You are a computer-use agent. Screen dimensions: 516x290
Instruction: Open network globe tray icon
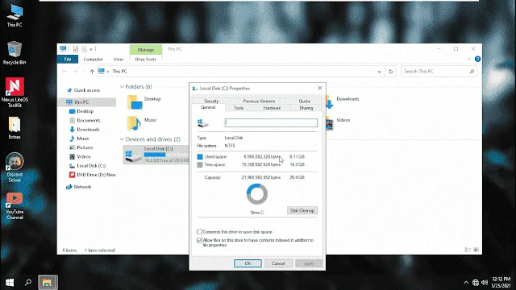(x=475, y=283)
